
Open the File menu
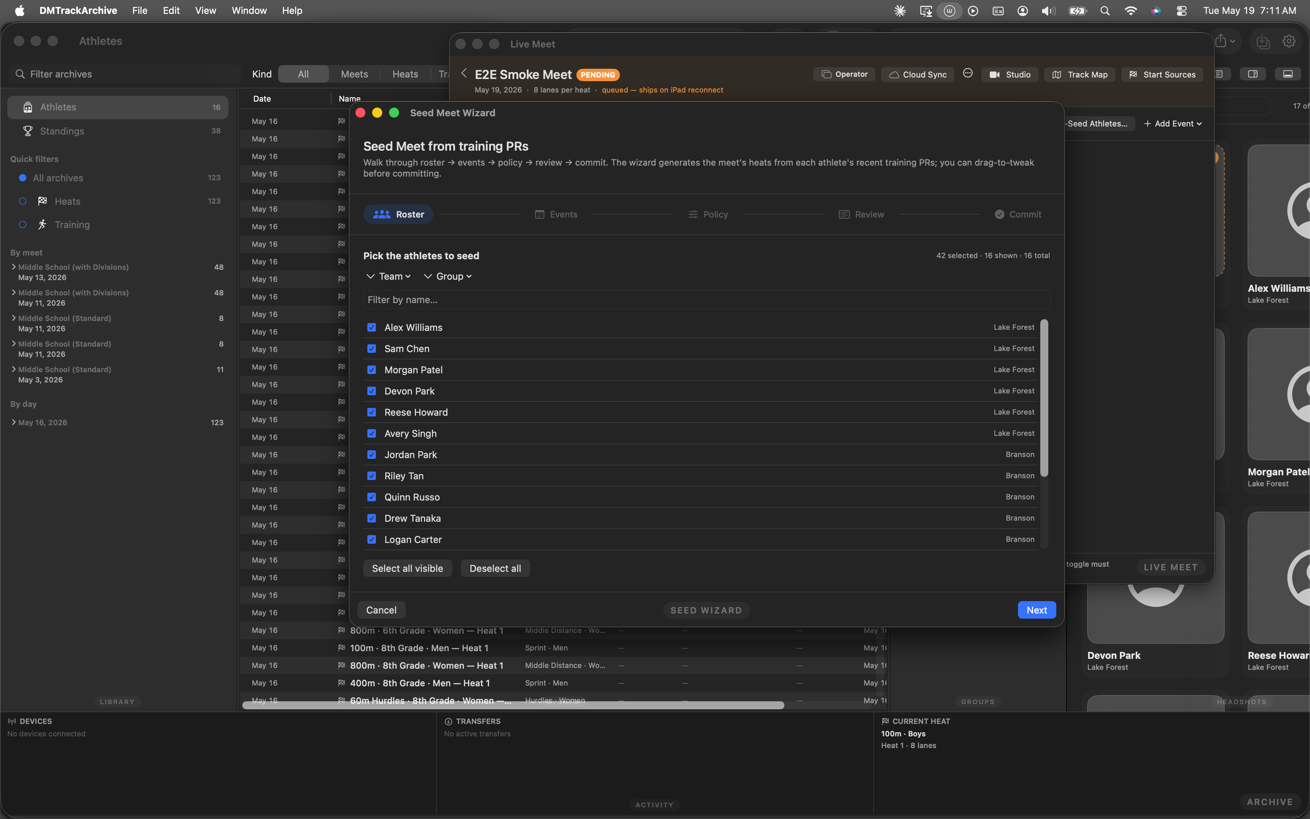pos(140,10)
